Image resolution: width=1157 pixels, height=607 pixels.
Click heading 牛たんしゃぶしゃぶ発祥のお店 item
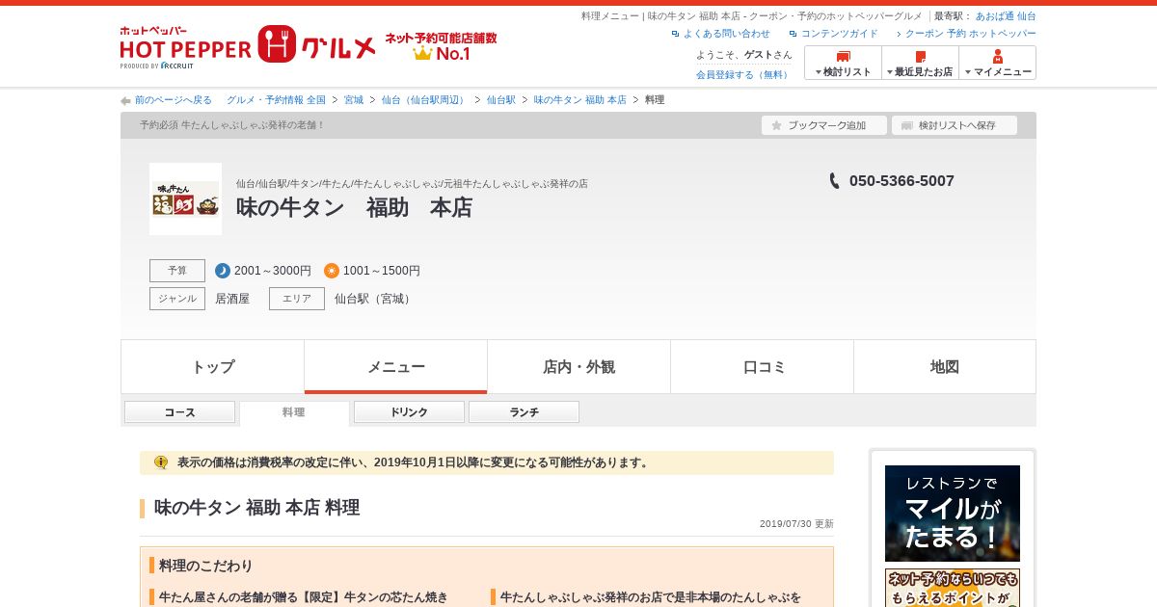tap(650, 597)
